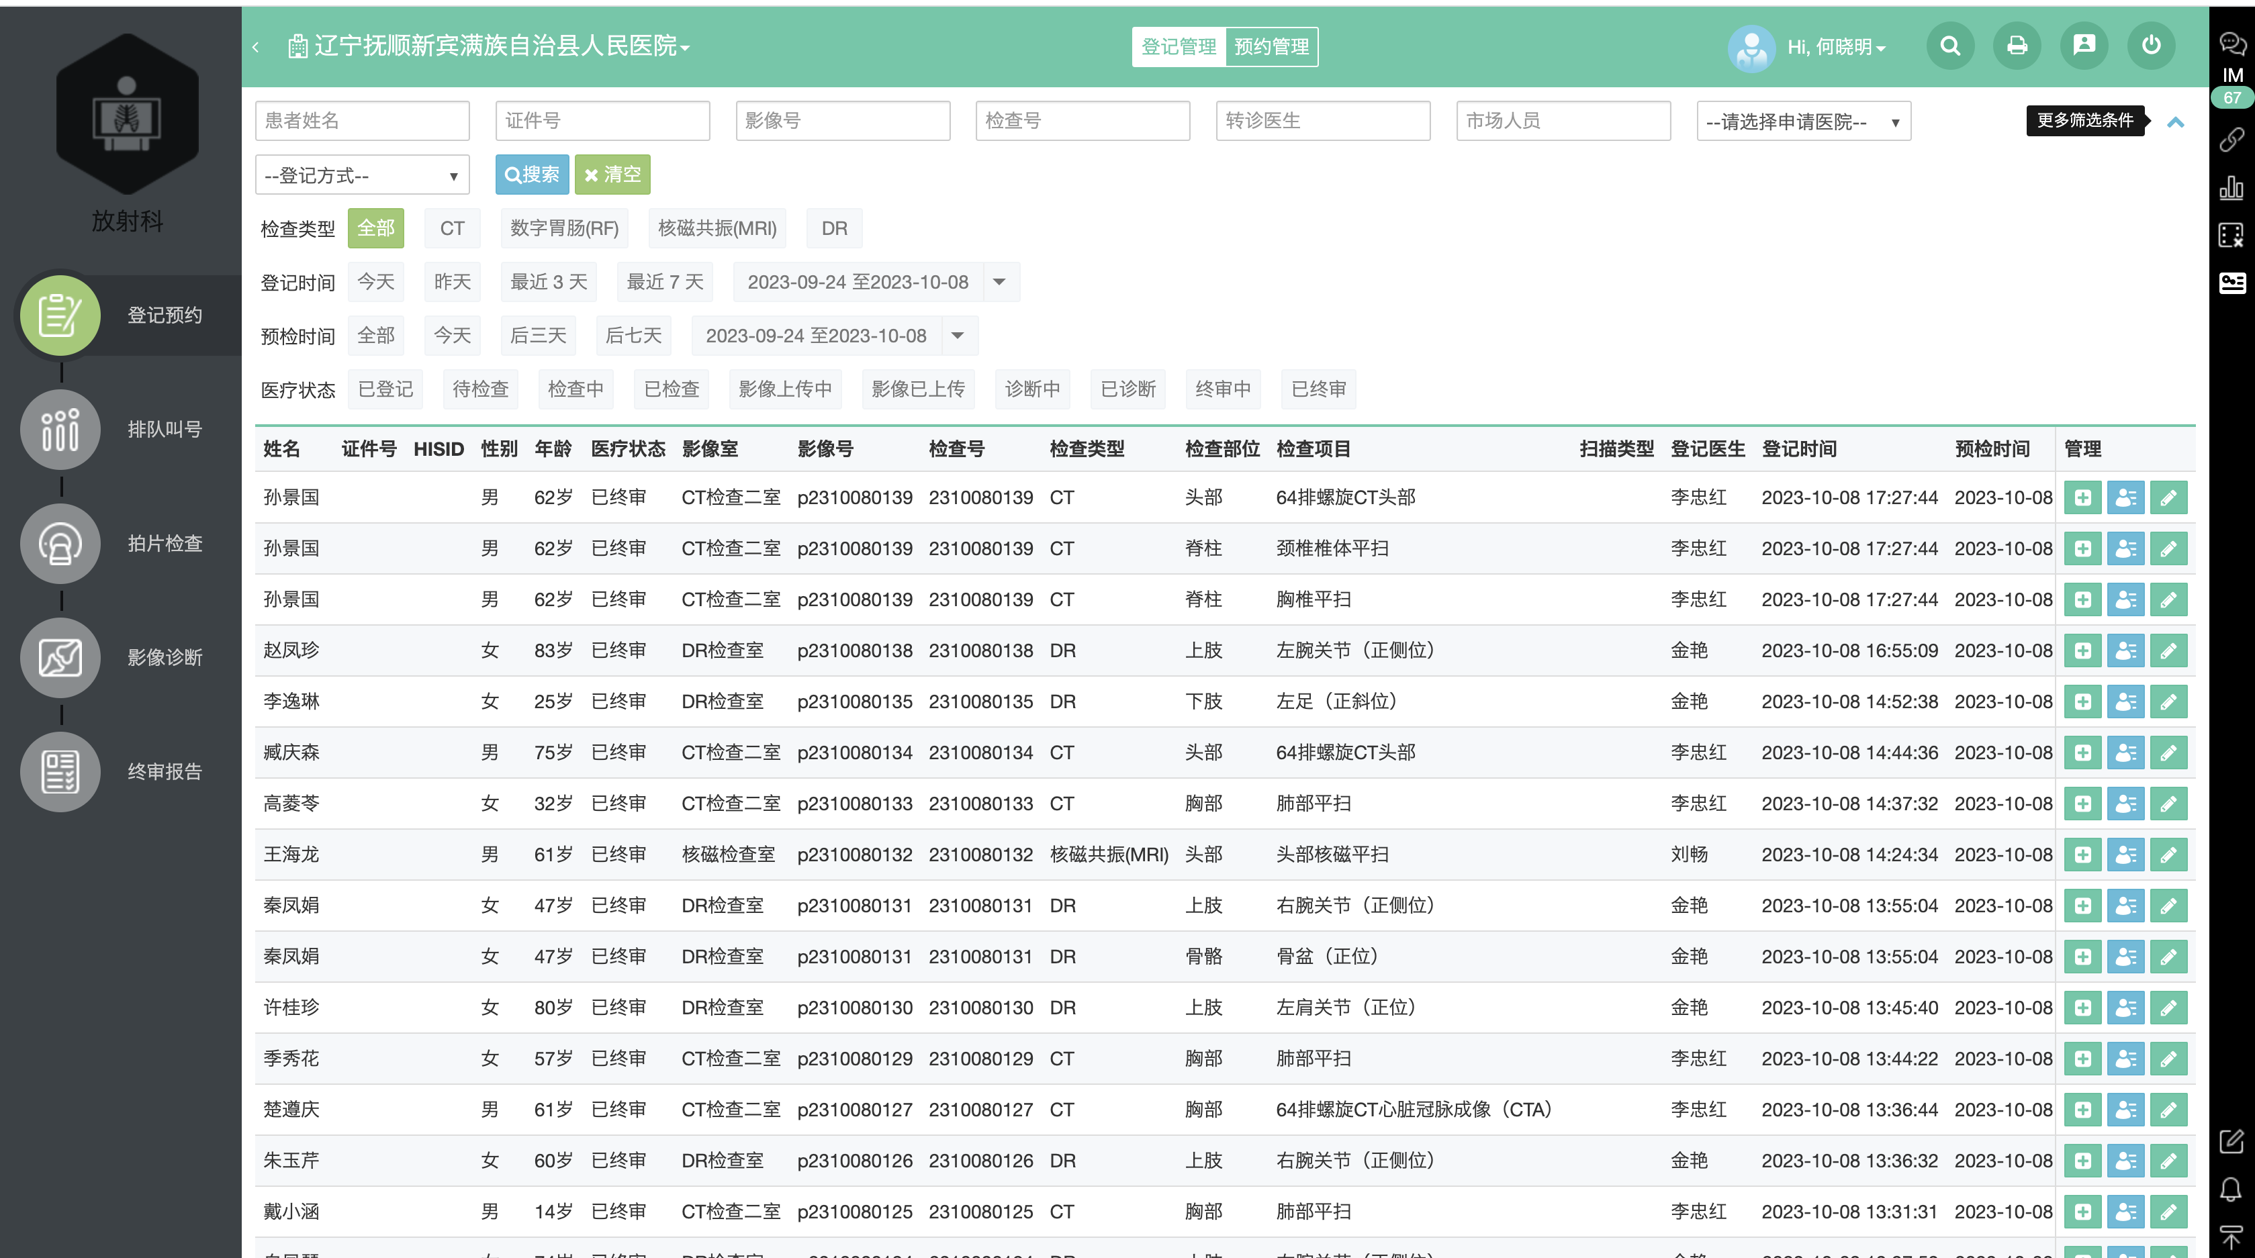Open the 登记时间 date range dropdown arrow

(x=1000, y=282)
